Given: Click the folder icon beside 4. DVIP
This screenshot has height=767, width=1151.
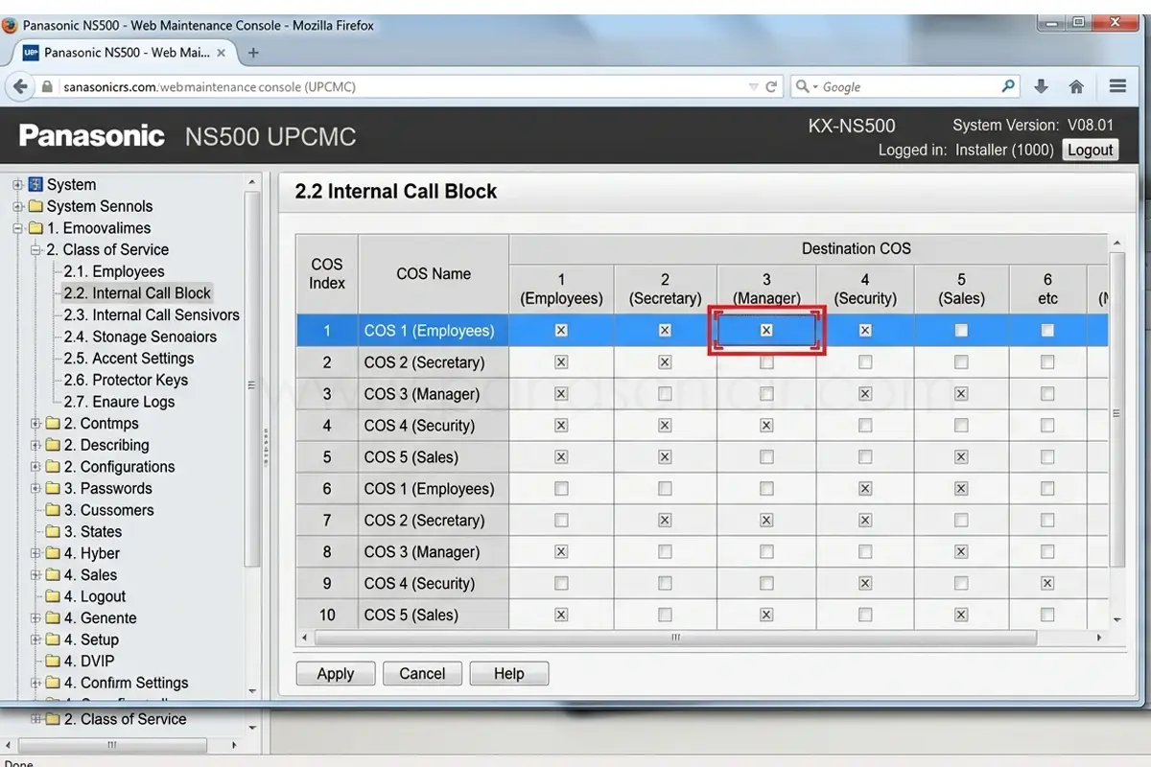Looking at the screenshot, I should point(53,661).
